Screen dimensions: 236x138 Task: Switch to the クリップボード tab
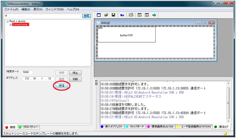135,127
